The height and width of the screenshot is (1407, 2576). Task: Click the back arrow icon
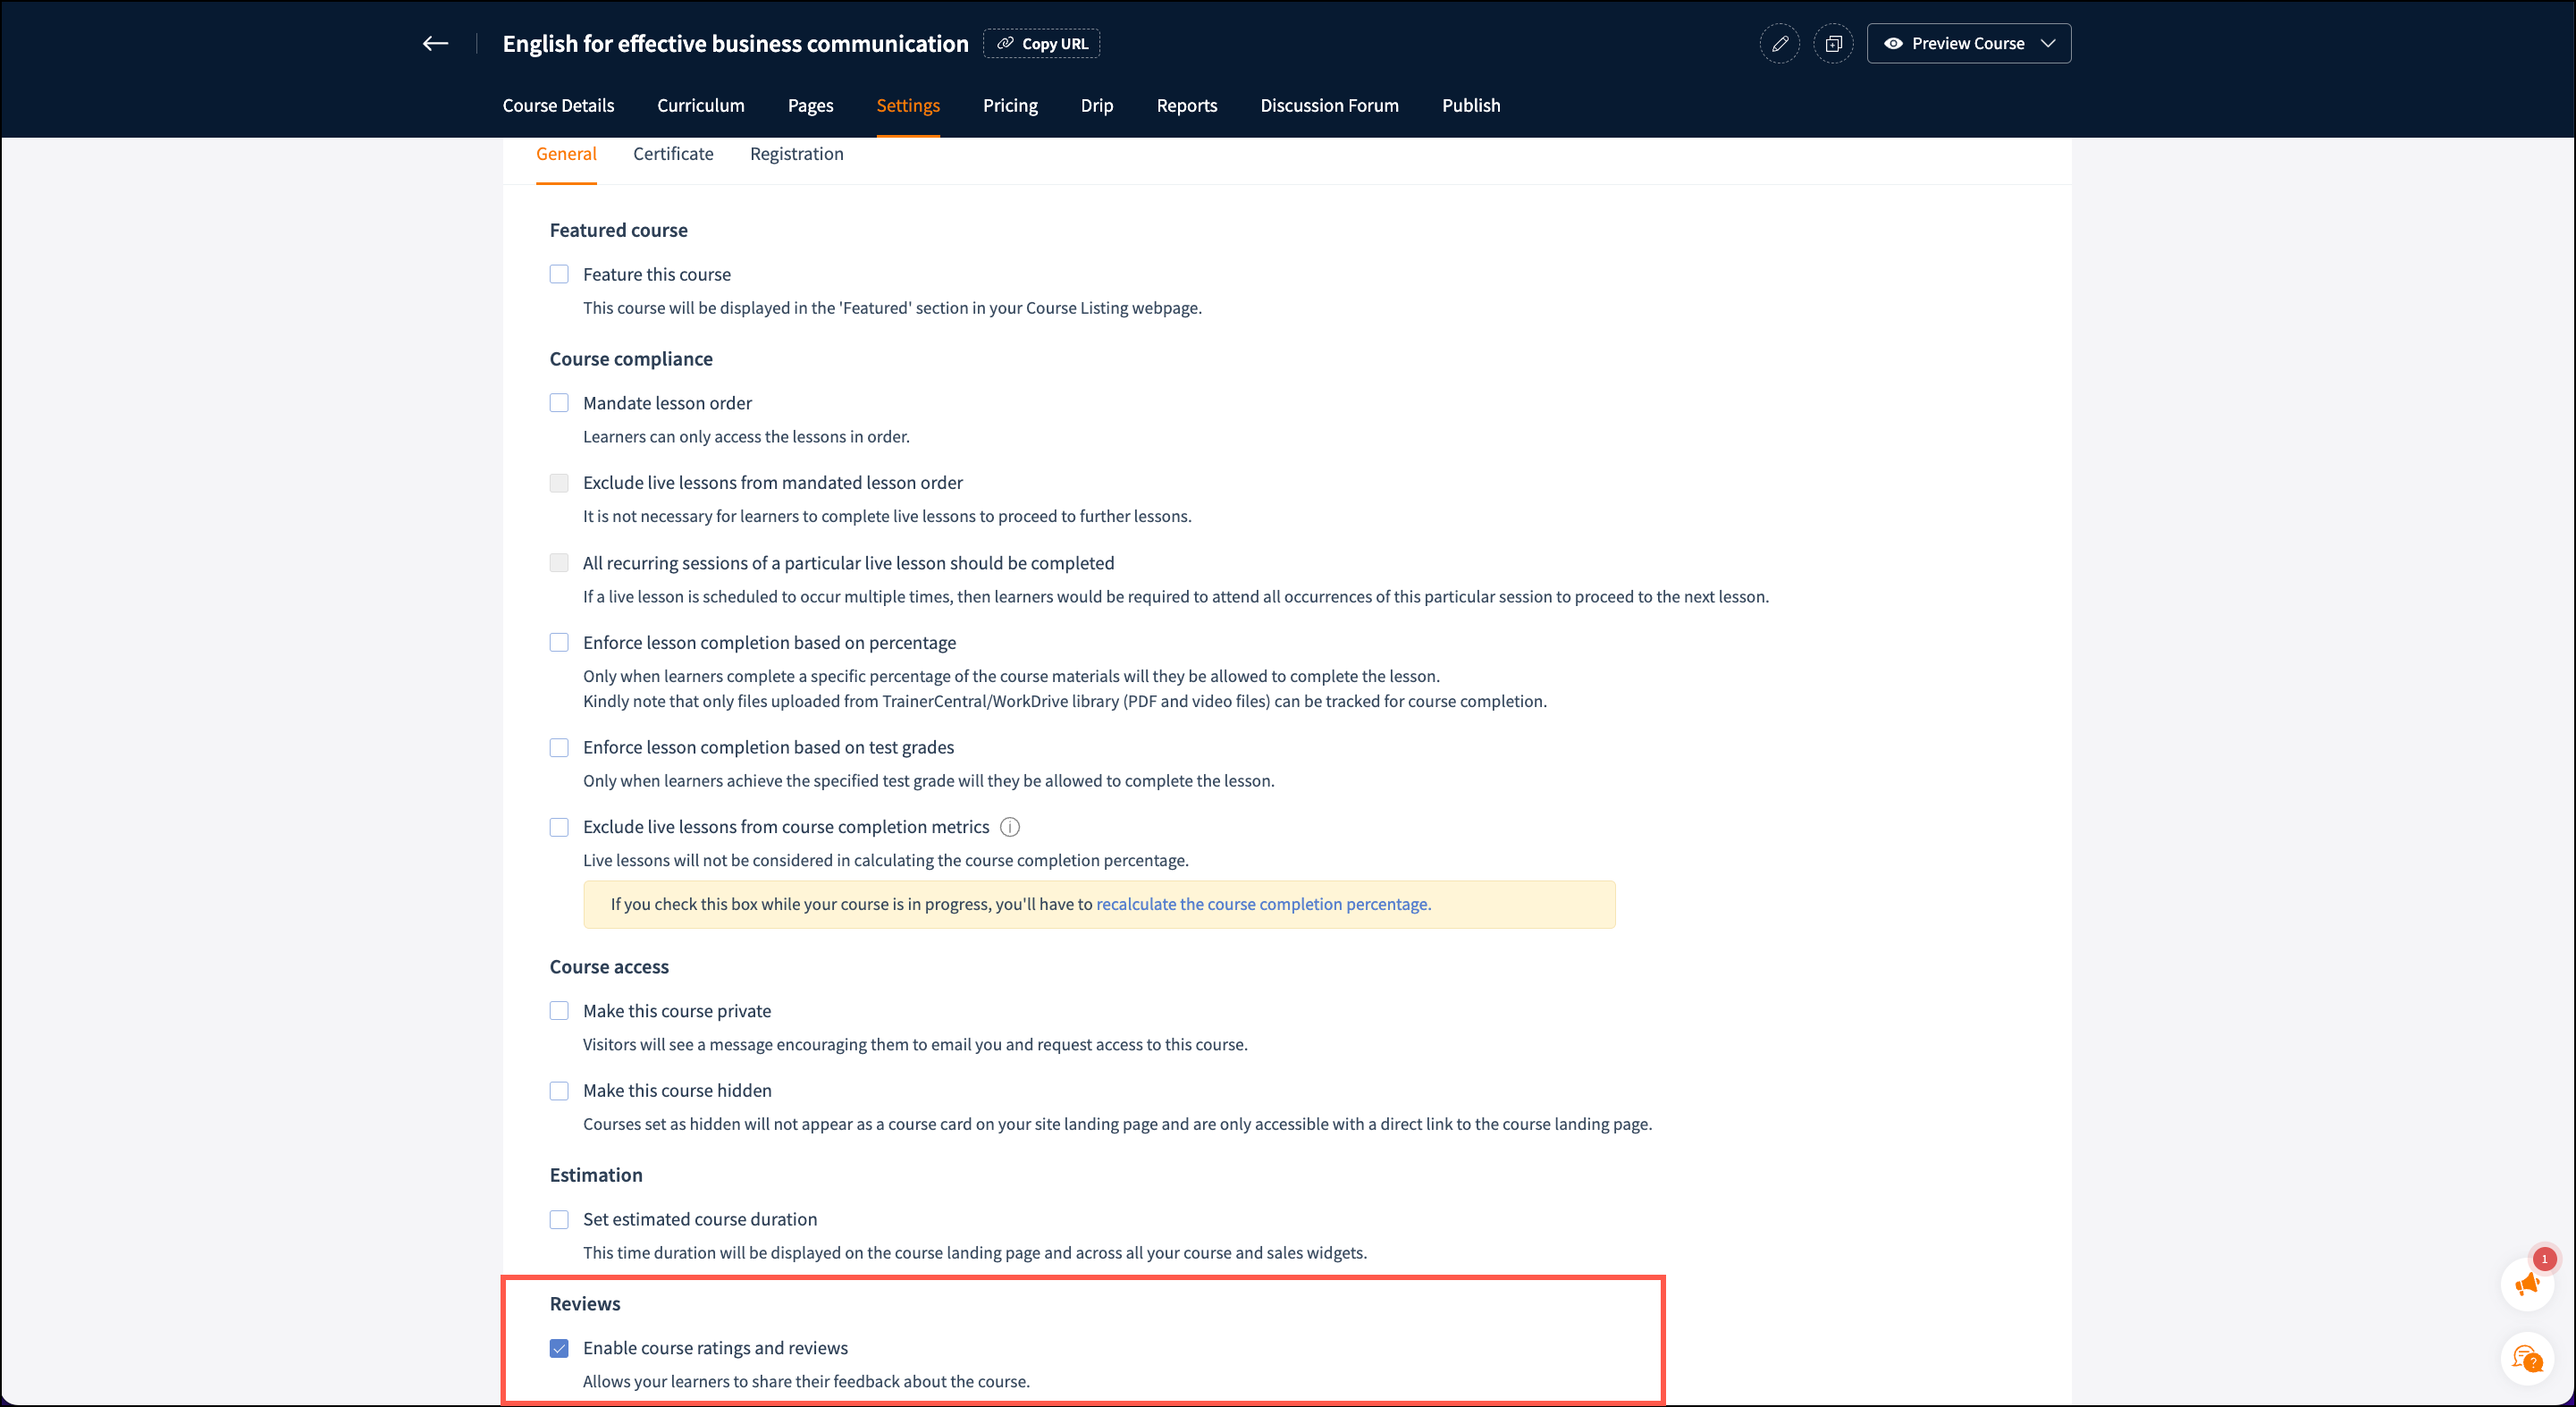[435, 43]
